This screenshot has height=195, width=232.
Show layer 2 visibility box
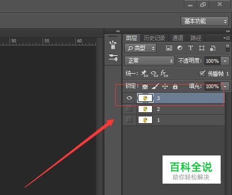point(129,109)
